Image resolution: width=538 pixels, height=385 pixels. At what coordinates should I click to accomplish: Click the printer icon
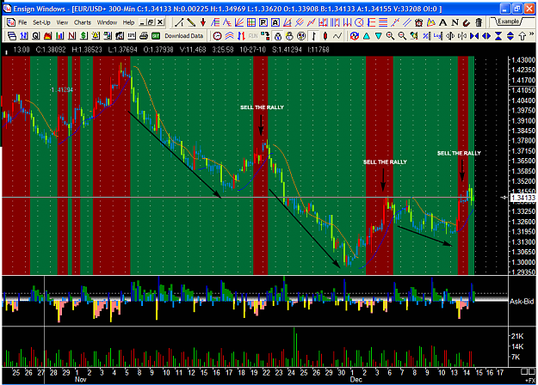pos(144,36)
